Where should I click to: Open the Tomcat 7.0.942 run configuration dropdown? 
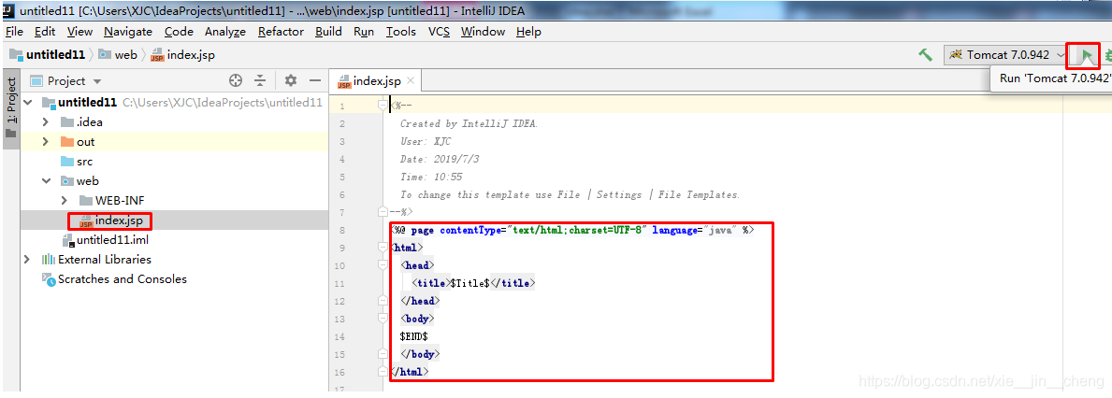pyautogui.click(x=1007, y=54)
